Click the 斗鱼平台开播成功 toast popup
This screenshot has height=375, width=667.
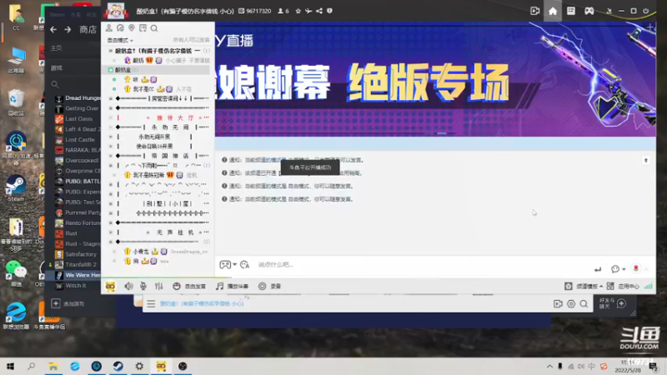point(310,167)
